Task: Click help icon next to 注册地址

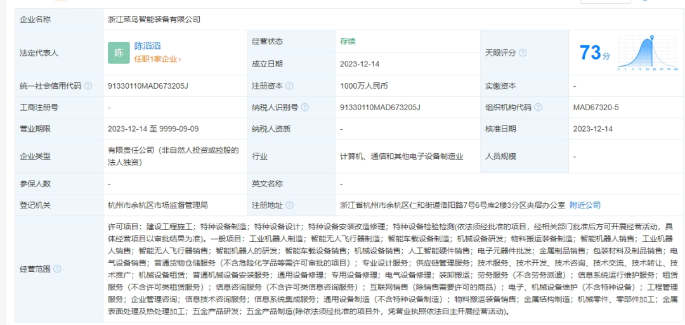Action: 289,205
